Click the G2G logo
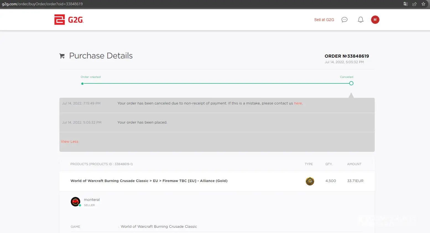 point(69,20)
